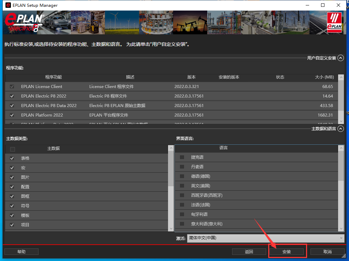Image resolution: width=349 pixels, height=261 pixels.
Task: Uncheck the EPLAN Electric P8 2022 feature
Action: click(x=12, y=96)
